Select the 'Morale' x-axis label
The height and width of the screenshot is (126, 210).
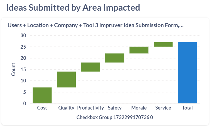point(139,108)
